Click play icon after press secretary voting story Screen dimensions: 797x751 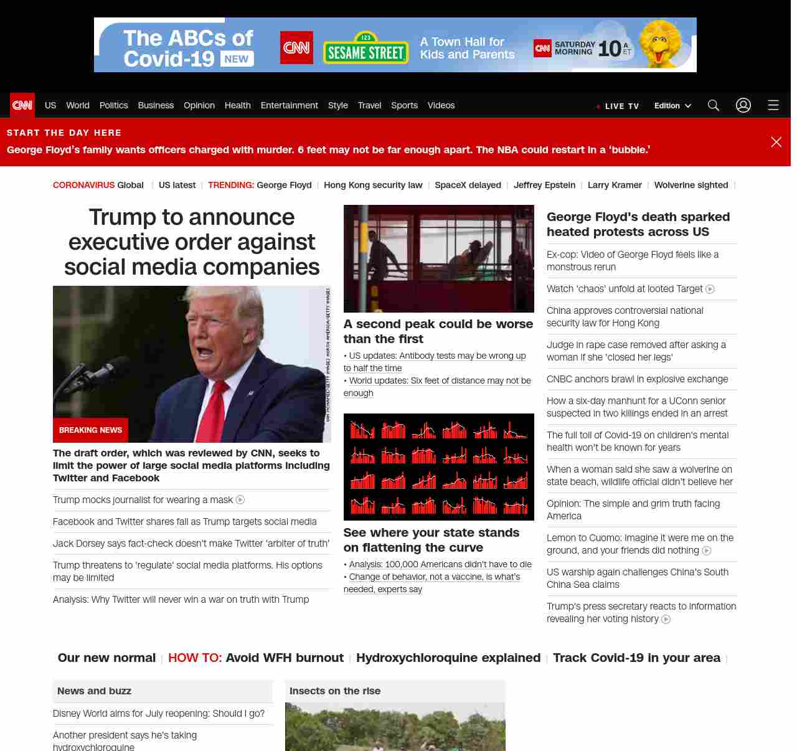tap(666, 619)
